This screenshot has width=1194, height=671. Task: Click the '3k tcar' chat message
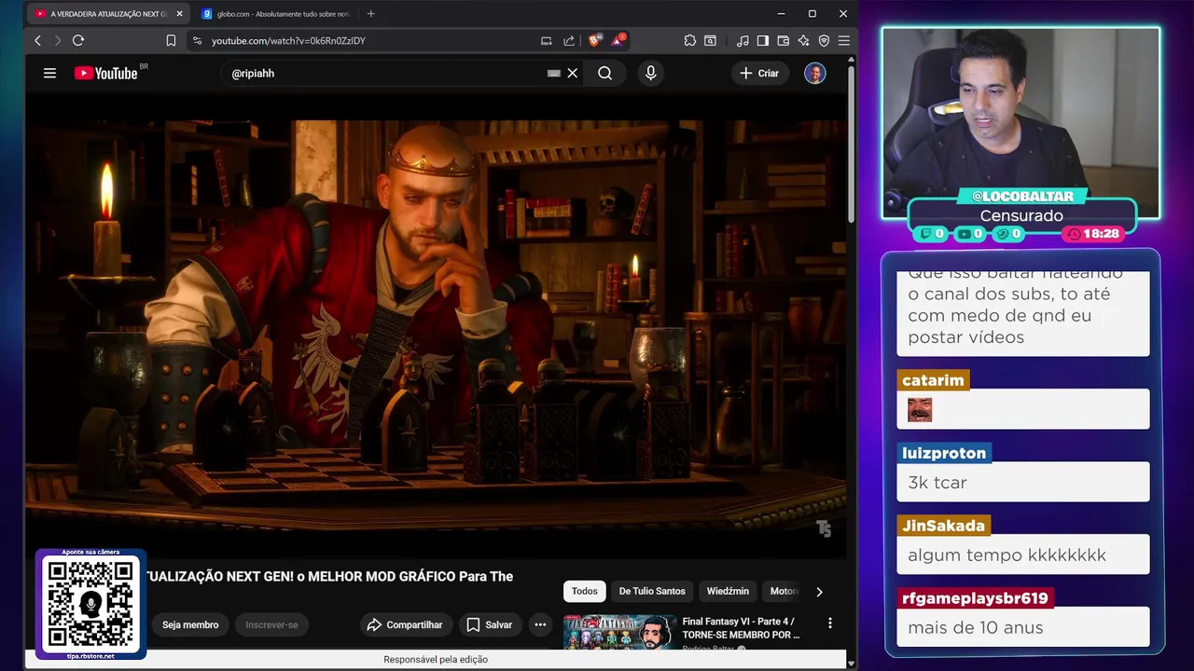(x=1023, y=482)
